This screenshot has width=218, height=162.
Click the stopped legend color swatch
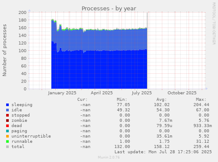7,115
